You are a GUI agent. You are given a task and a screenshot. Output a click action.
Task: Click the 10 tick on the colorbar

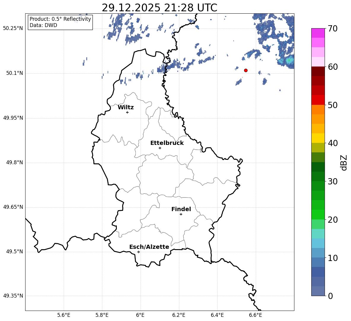point(333,258)
